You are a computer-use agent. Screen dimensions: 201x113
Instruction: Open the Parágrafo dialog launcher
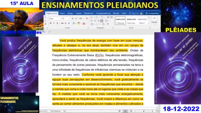(x=113, y=28)
